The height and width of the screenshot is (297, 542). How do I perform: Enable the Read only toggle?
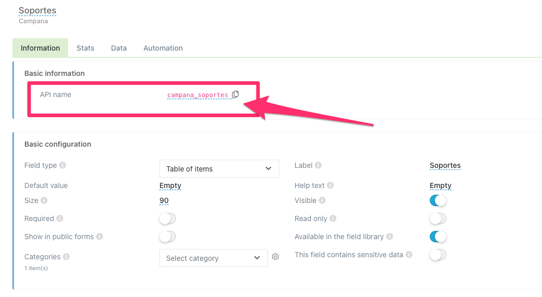[x=438, y=218]
